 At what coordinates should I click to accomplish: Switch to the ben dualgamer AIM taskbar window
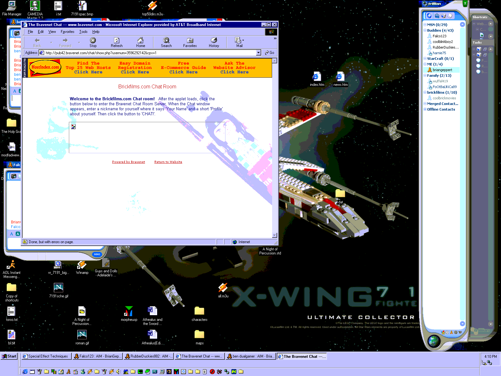click(x=250, y=356)
